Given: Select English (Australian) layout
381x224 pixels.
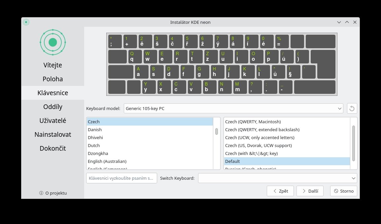Looking at the screenshot, I should pyautogui.click(x=150, y=161).
